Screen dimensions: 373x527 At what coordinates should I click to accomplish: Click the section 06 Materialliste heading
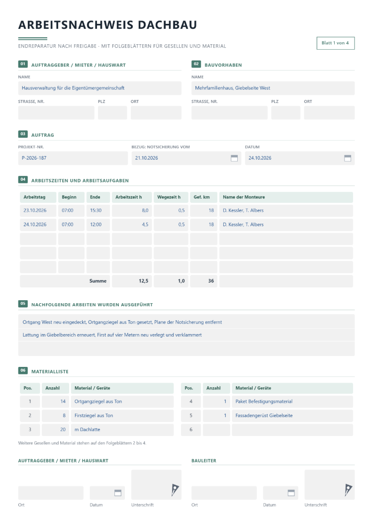pyautogui.click(x=50, y=371)
